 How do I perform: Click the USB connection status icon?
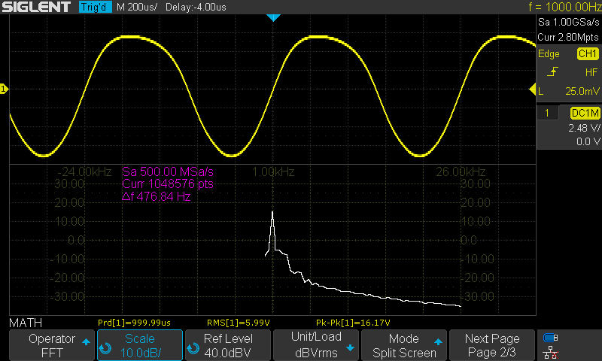551,338
